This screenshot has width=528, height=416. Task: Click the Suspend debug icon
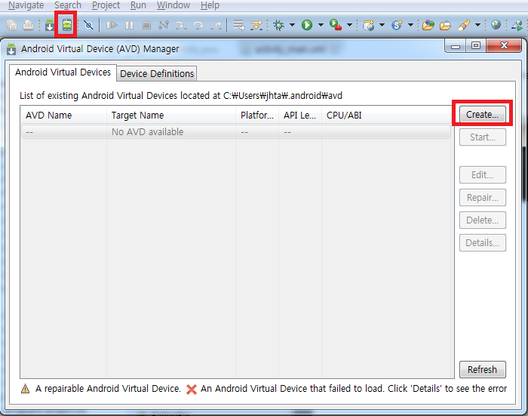pos(129,25)
